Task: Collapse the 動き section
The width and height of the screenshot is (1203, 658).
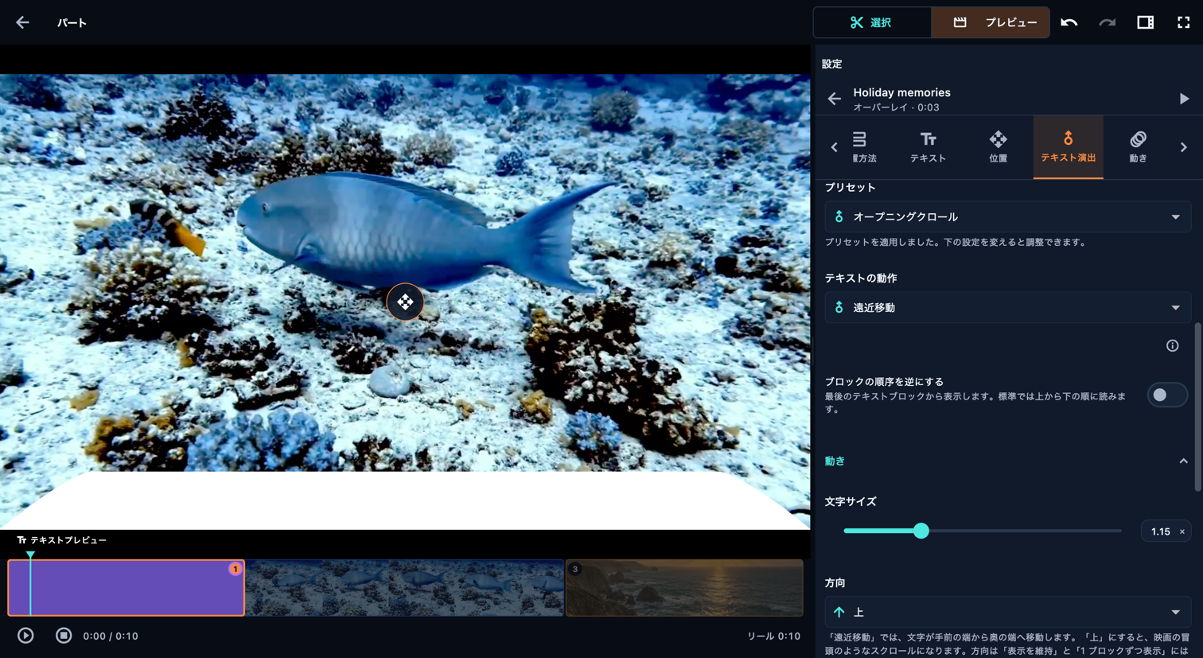Action: click(x=1183, y=461)
